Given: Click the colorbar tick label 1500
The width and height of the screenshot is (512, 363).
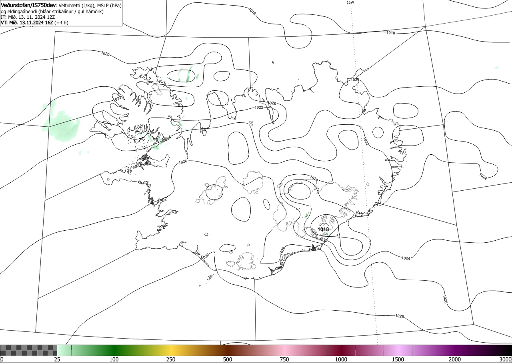Looking at the screenshot, I should point(398,359).
